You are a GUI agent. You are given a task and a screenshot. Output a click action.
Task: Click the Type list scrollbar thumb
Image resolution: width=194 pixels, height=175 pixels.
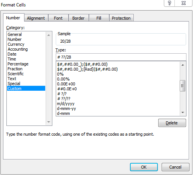182,86
